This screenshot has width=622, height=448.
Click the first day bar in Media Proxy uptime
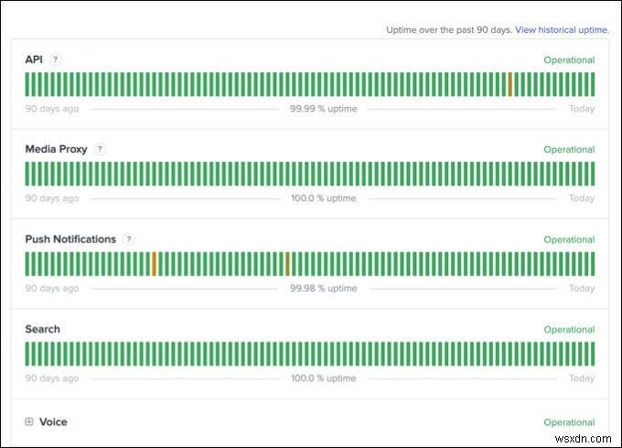pyautogui.click(x=27, y=174)
